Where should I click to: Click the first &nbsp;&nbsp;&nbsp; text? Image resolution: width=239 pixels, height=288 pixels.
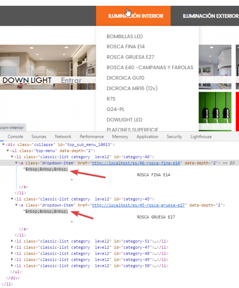click(x=46, y=169)
